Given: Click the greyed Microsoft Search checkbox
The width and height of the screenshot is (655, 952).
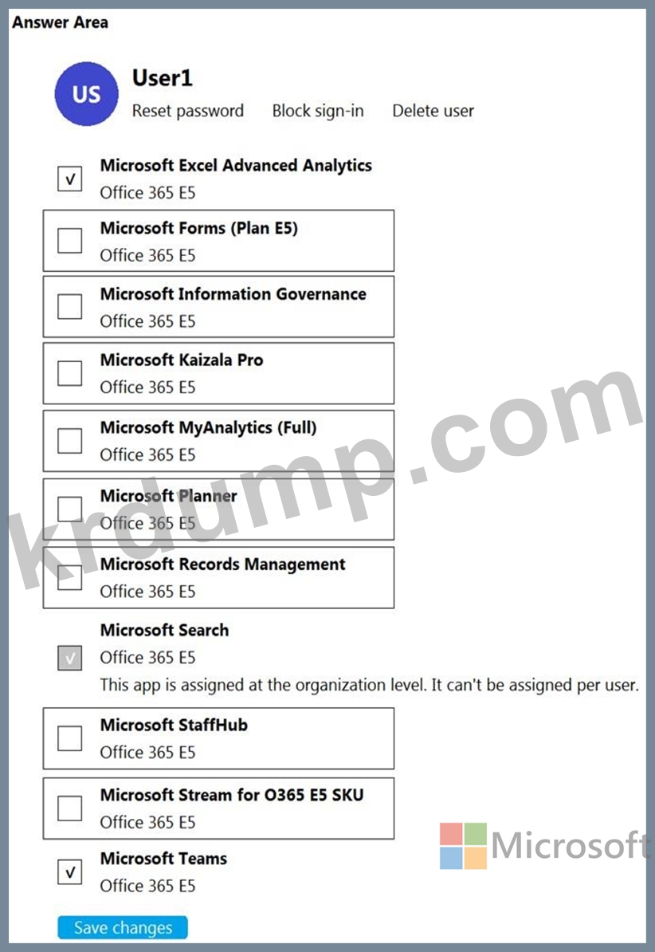Looking at the screenshot, I should point(70,658).
